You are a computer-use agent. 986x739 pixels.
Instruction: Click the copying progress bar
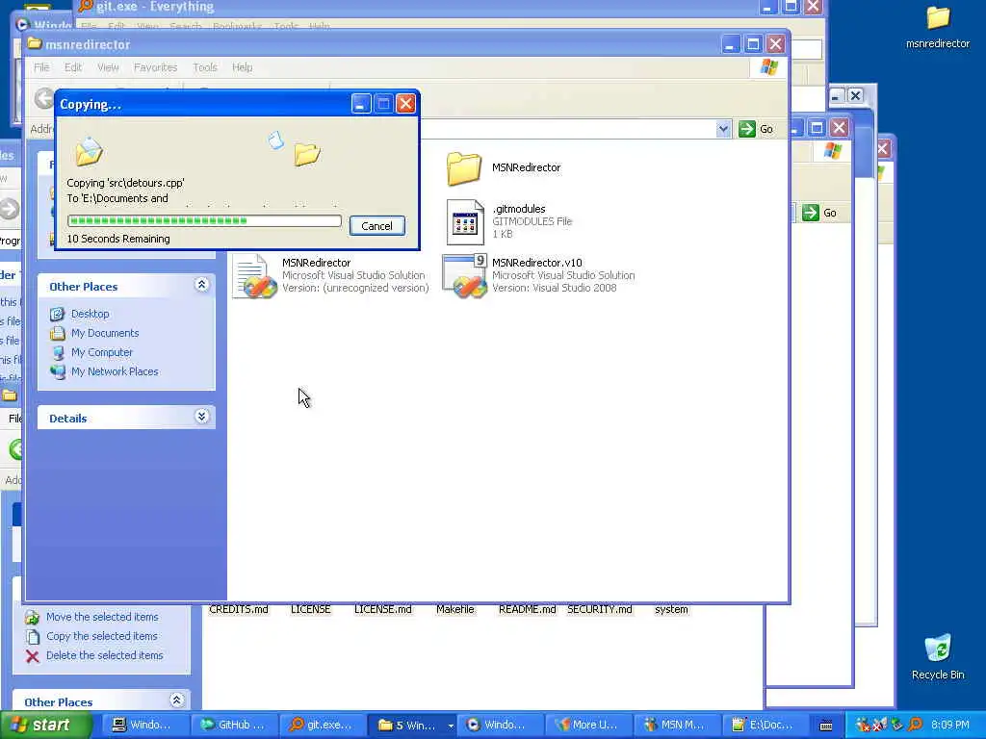click(204, 220)
